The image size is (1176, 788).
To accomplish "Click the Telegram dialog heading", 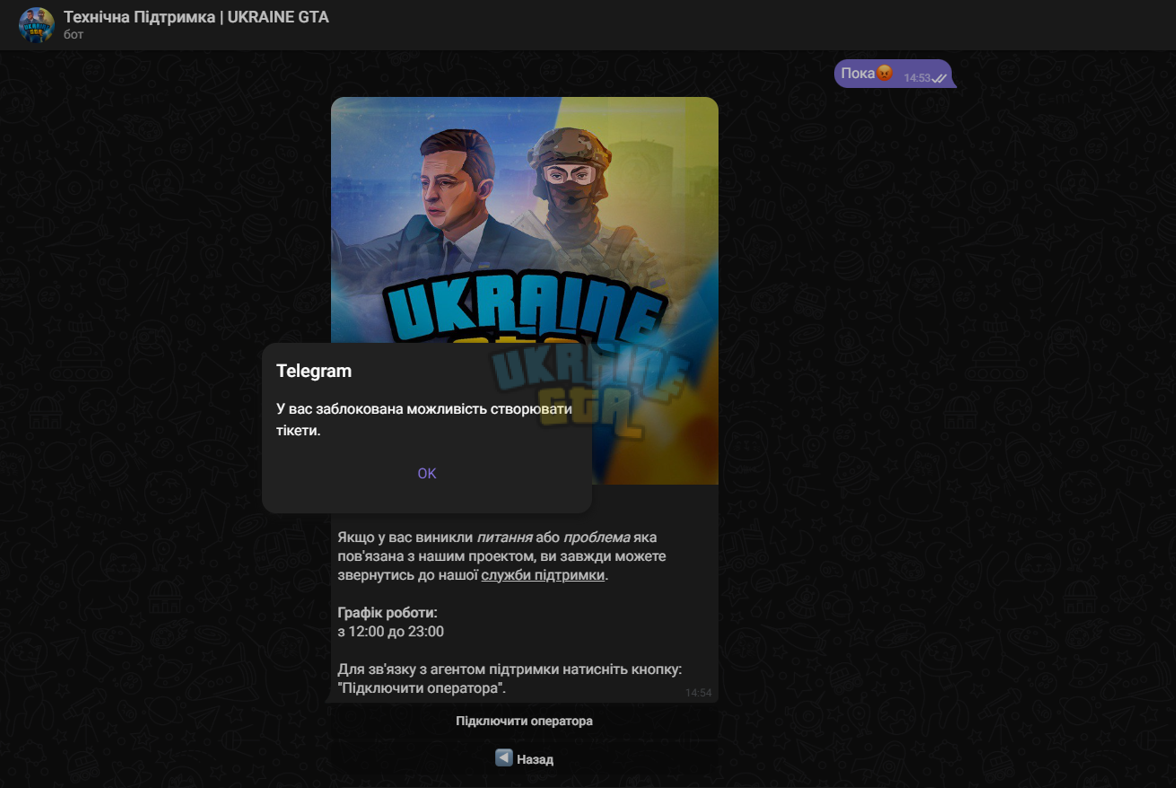I will pos(314,371).
